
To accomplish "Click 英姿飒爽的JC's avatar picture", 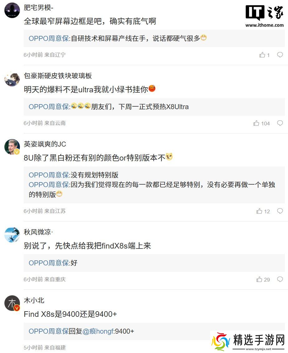I will click(x=12, y=147).
